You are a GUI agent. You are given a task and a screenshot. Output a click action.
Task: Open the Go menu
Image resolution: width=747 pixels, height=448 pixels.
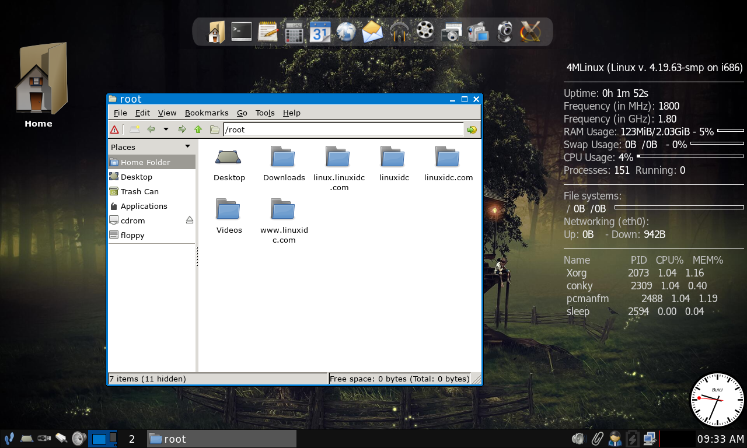pos(242,113)
